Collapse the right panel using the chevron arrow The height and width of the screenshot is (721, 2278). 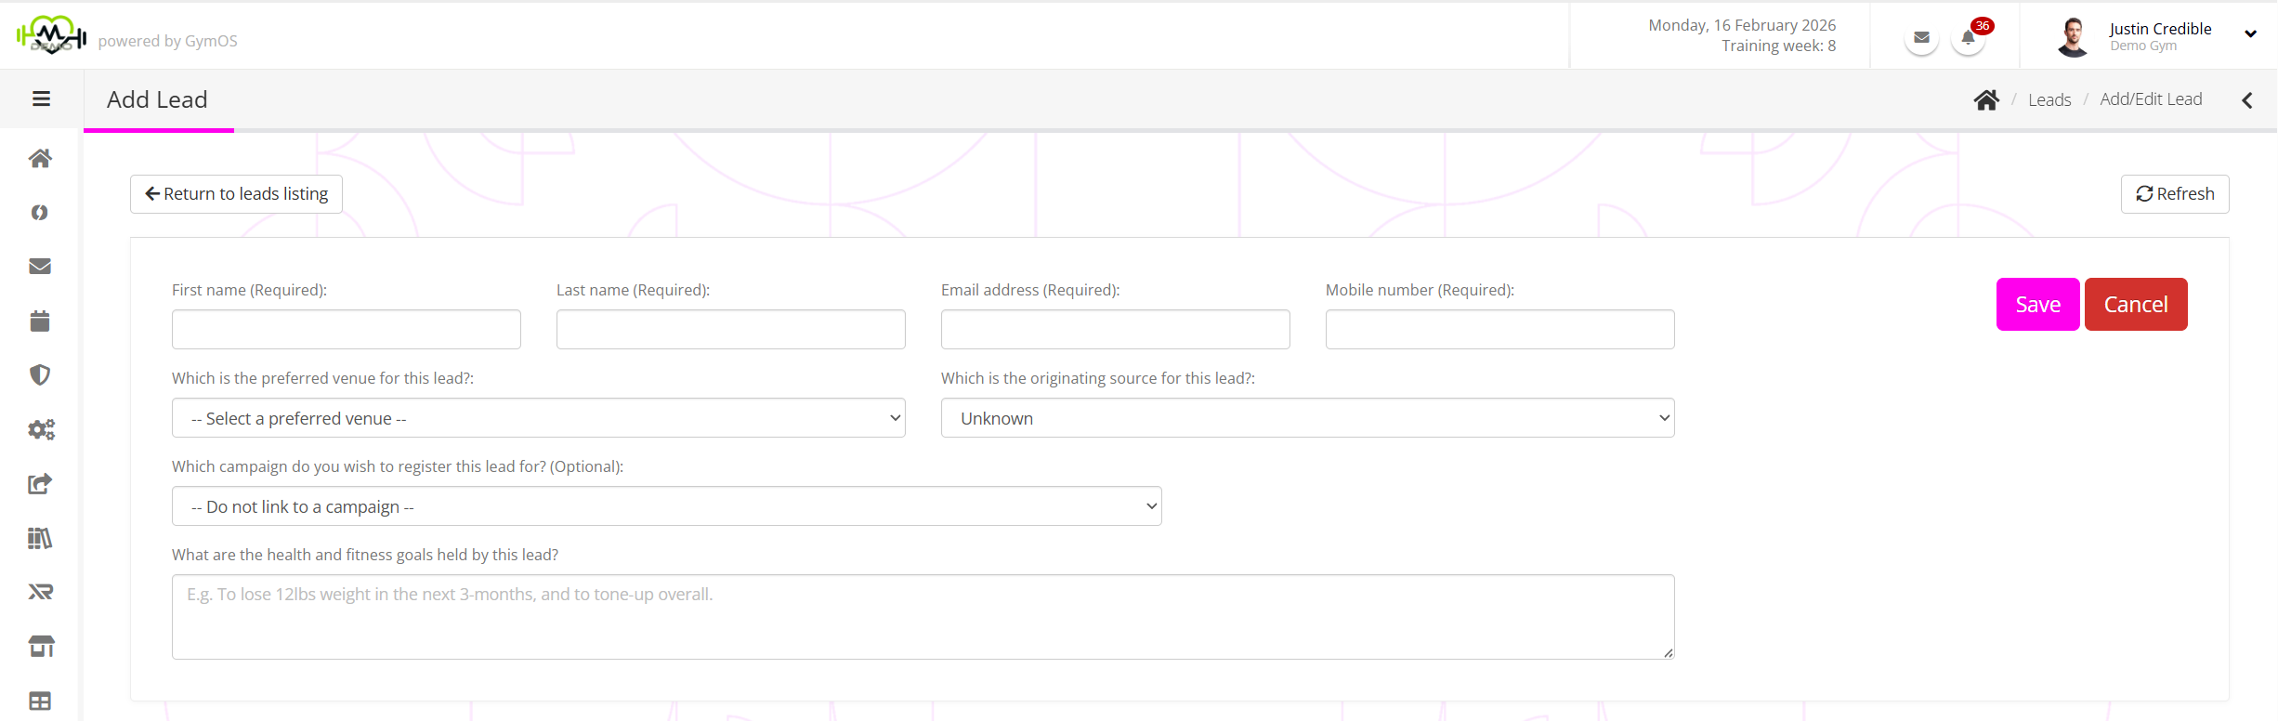pos(2246,100)
